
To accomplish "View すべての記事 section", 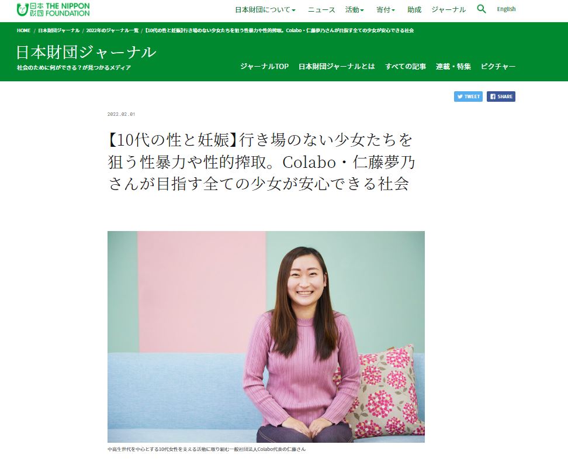I will pos(406,66).
